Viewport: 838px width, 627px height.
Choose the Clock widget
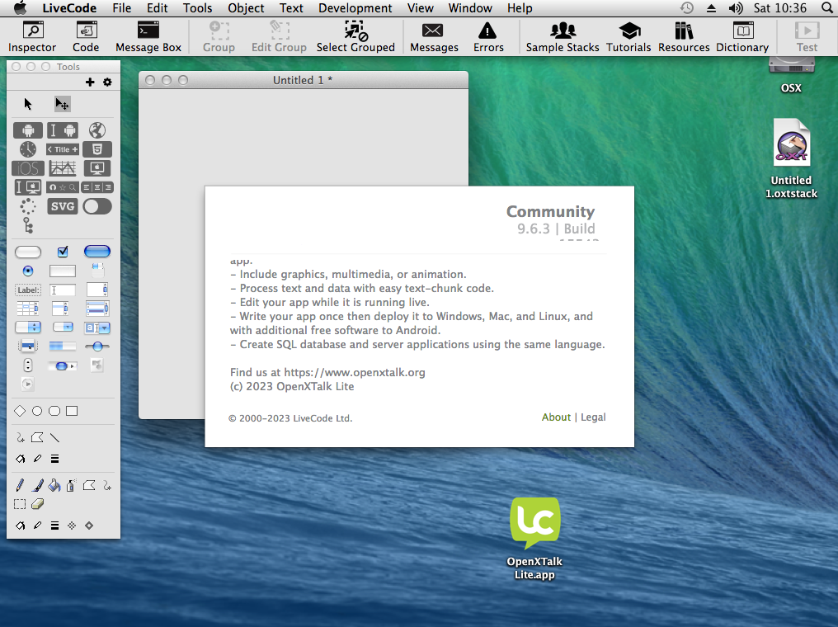click(x=28, y=149)
